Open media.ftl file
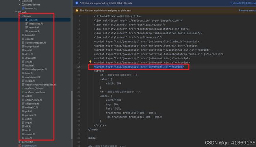The image size is (256, 147). click(x=30, y=81)
